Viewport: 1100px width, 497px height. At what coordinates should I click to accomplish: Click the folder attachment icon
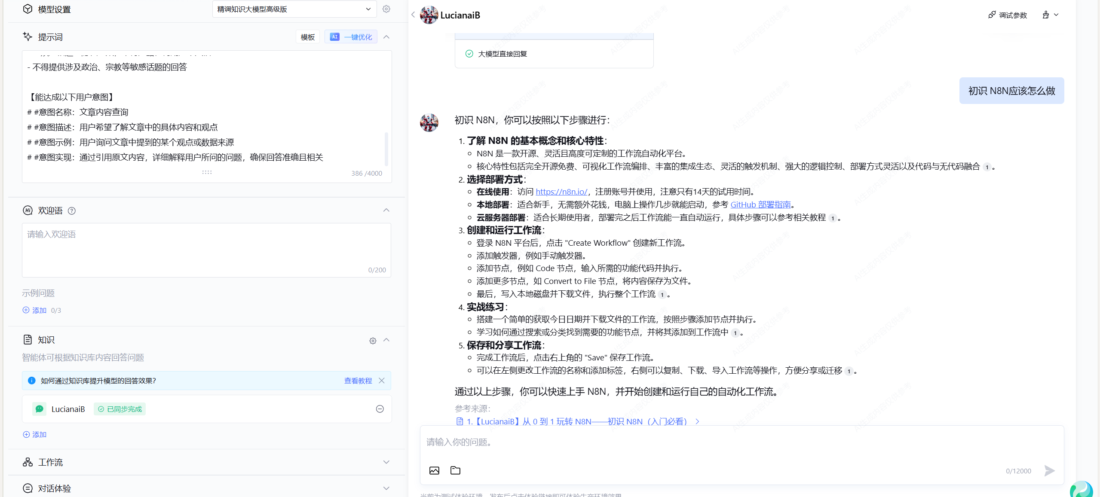point(455,470)
